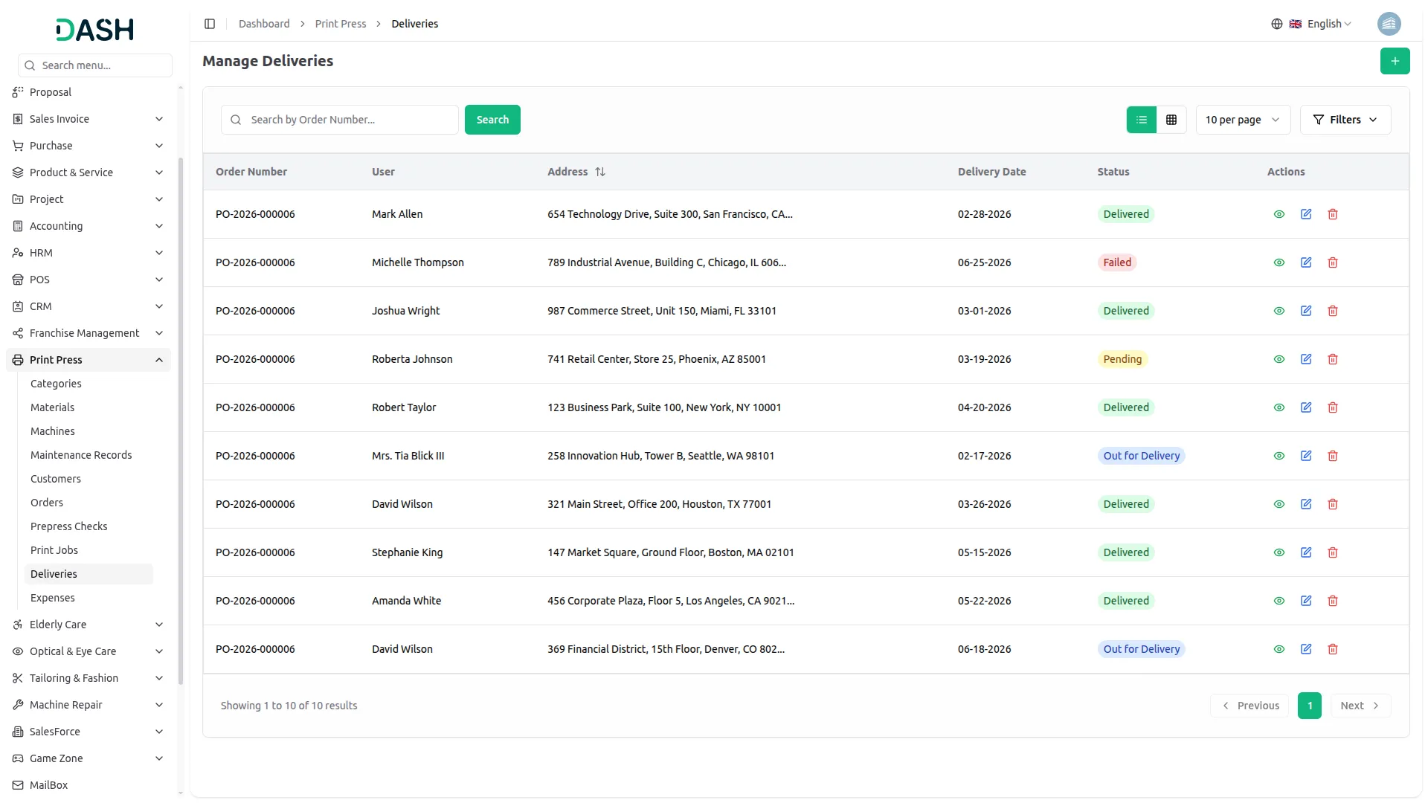Focus the Search by Order Number field
Viewport: 1428px width, 803px height.
click(350, 120)
